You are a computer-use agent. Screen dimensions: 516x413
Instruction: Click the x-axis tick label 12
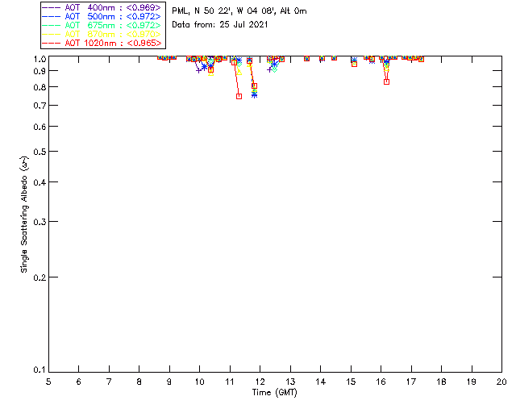[x=260, y=382]
